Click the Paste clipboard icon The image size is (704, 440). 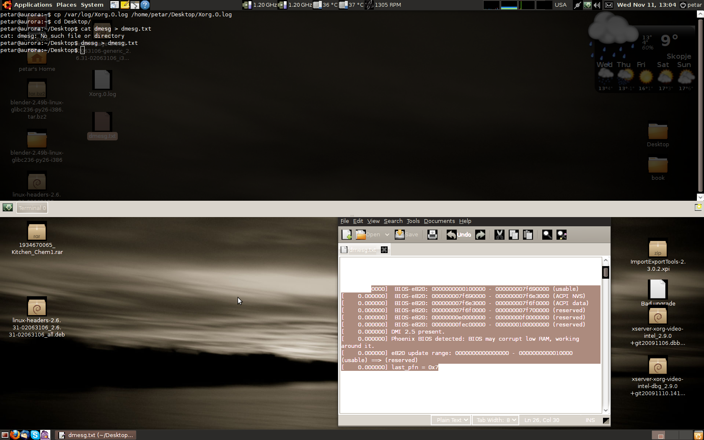click(528, 235)
